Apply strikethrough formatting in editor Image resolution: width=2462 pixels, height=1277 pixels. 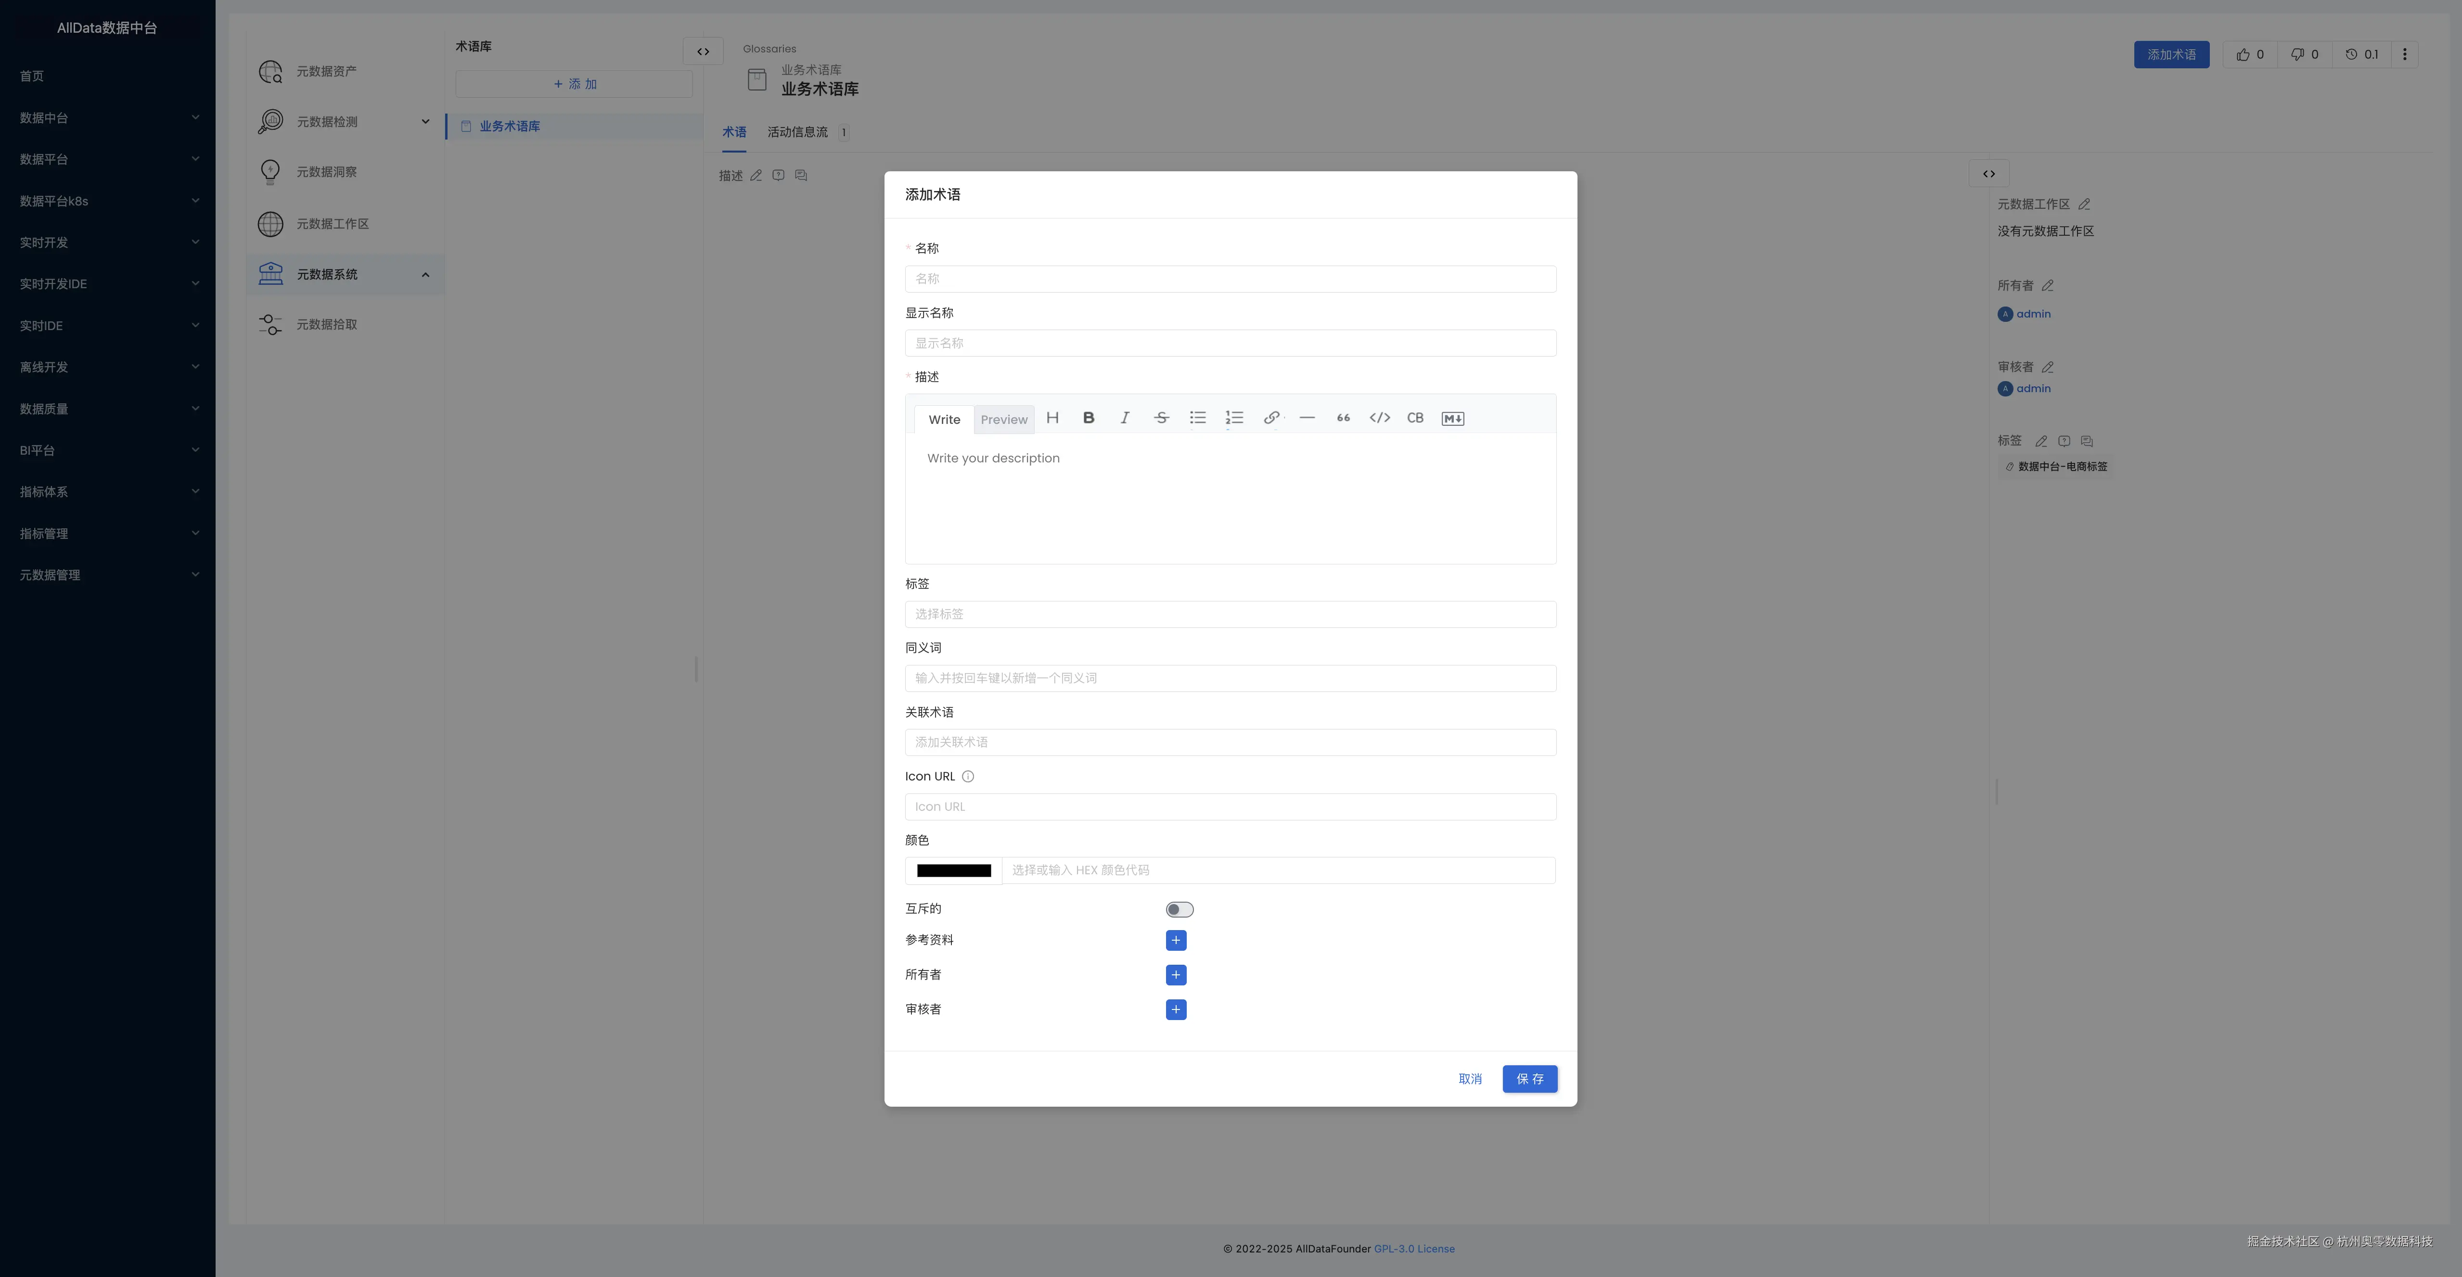click(x=1160, y=418)
